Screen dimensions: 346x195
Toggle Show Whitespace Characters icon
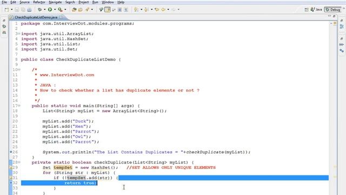[126, 10]
